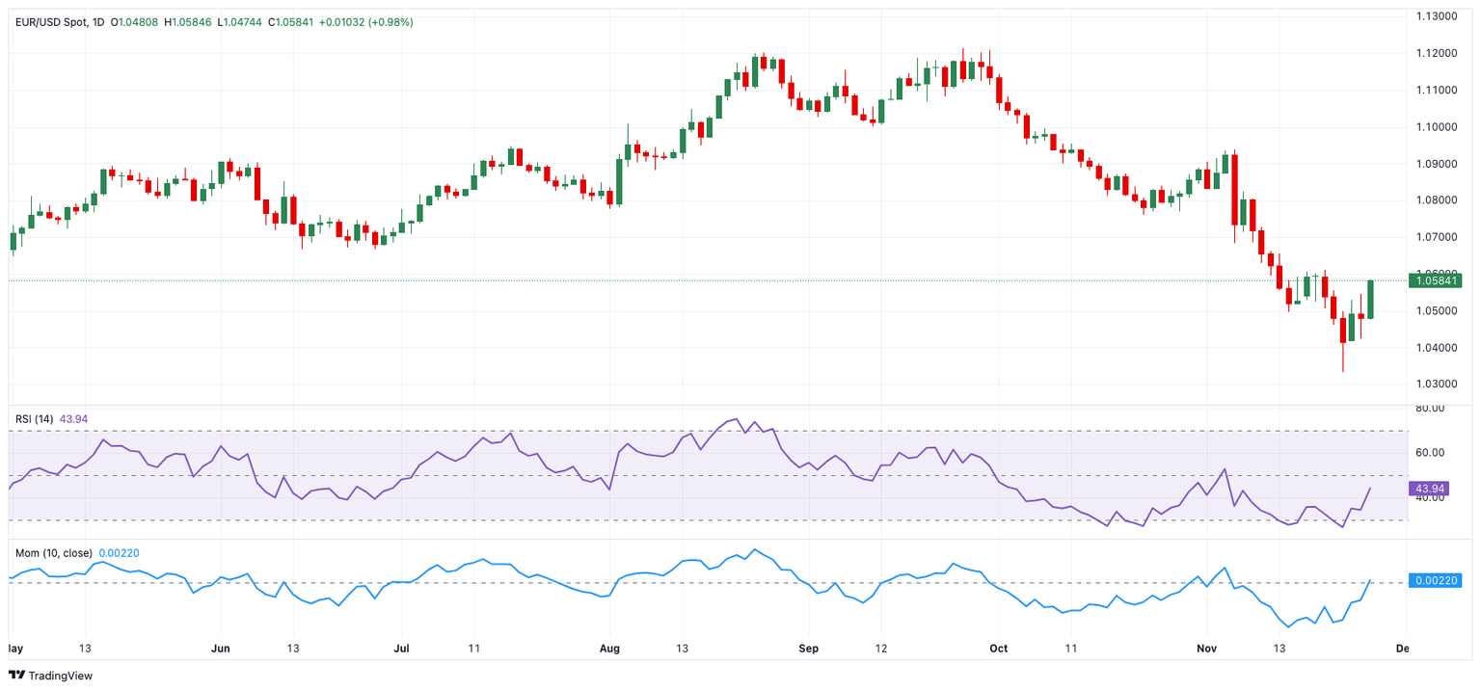
Task: Click the Mom (10, close) indicator title
Action: 54,553
